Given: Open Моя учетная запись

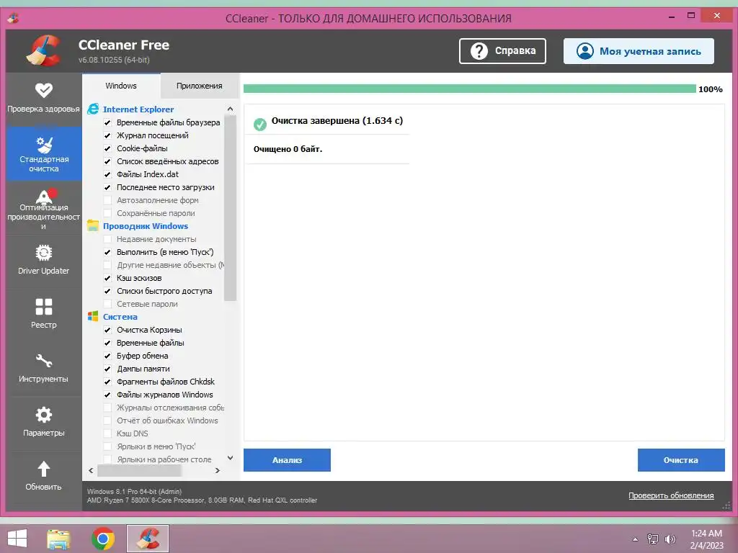Looking at the screenshot, I should point(639,51).
